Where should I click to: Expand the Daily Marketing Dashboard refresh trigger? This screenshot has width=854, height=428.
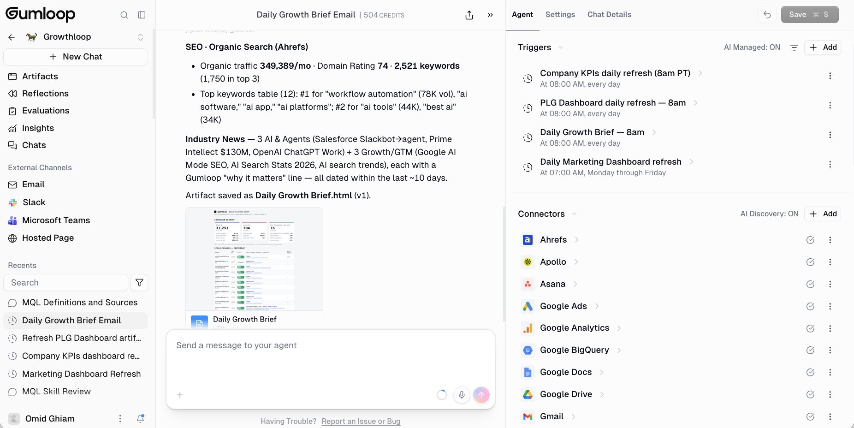(x=691, y=162)
